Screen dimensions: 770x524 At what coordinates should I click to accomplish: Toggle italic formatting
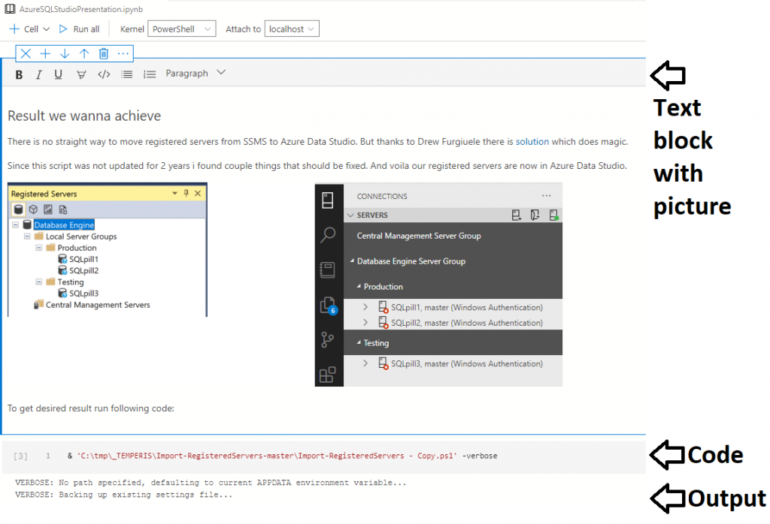38,74
